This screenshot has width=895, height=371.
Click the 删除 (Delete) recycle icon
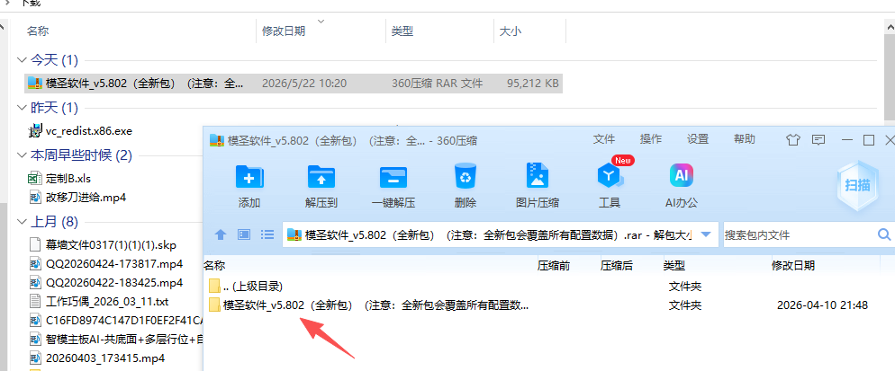click(x=466, y=176)
